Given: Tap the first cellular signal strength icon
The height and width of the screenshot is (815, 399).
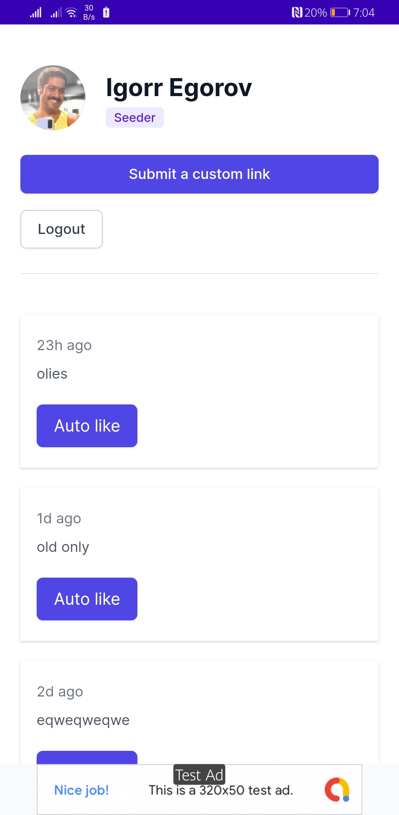Looking at the screenshot, I should click(36, 13).
